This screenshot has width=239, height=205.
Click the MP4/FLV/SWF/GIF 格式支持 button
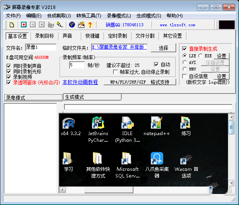(x=140, y=82)
